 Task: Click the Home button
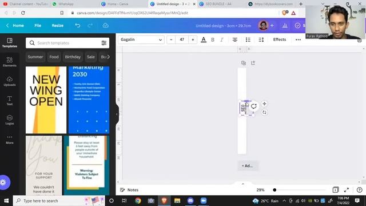(15, 25)
